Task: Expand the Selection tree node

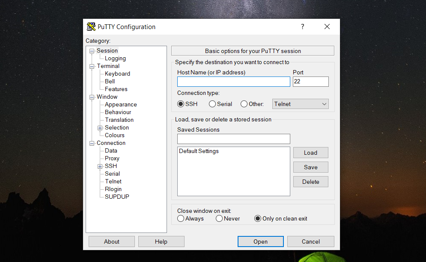Action: (100, 128)
